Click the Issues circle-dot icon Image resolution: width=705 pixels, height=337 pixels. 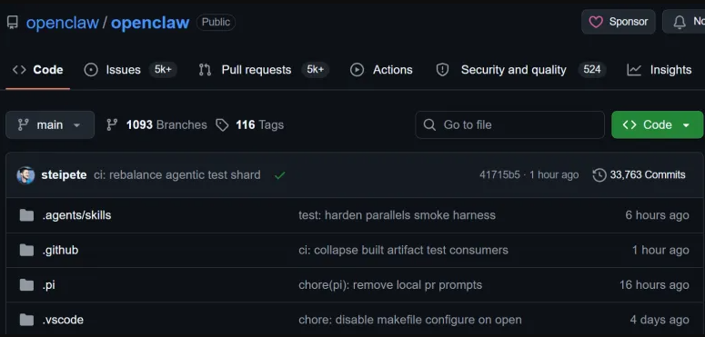(x=91, y=70)
